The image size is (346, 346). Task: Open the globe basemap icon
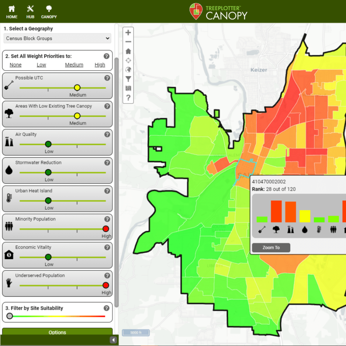coord(128,70)
